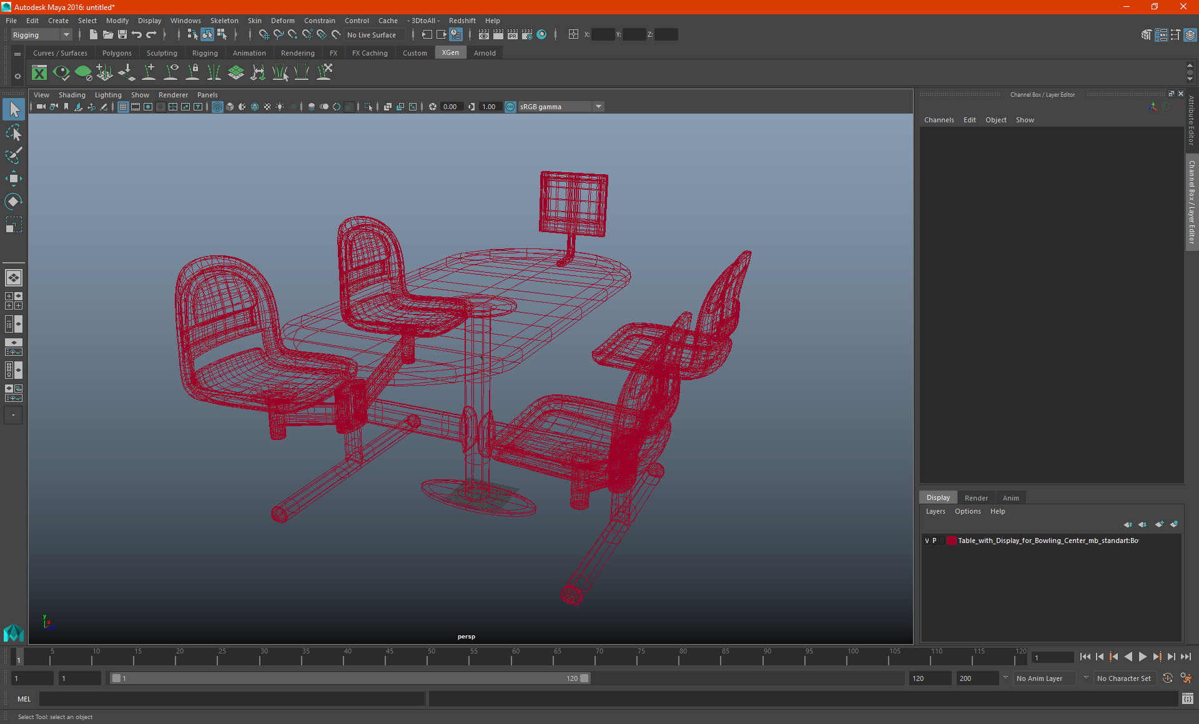Undo the last action
Screen dimensions: 1199x724
pos(137,35)
